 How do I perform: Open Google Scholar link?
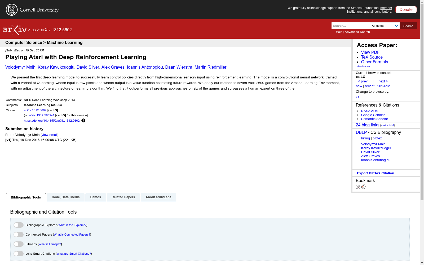373,115
